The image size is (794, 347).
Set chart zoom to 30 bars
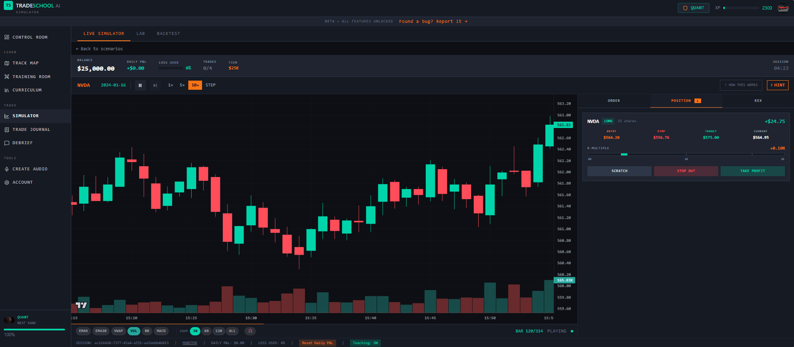(x=195, y=331)
